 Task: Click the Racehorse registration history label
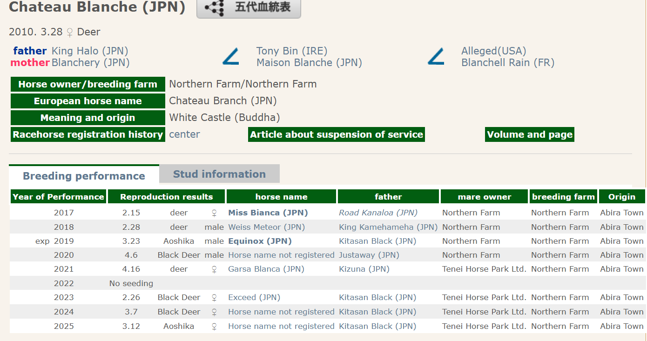(x=88, y=134)
